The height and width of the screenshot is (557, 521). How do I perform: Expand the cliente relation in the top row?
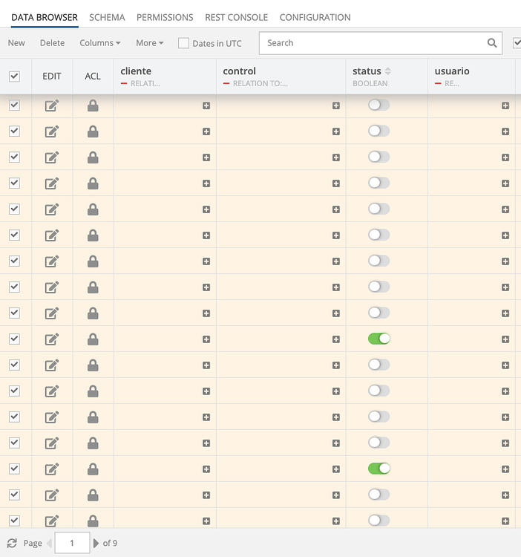(x=206, y=105)
